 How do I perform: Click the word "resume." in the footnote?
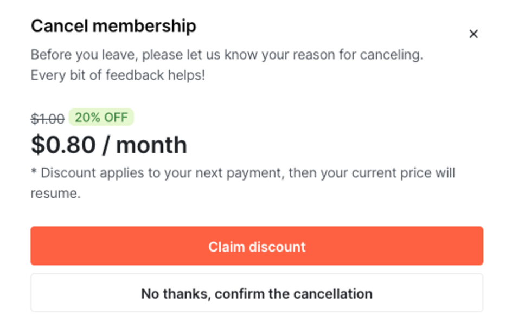pos(55,194)
